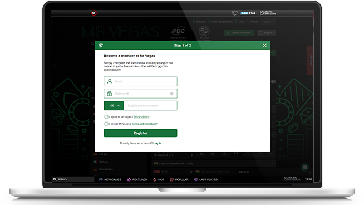Open Play Responsibly link in background

pyautogui.click(x=220, y=22)
